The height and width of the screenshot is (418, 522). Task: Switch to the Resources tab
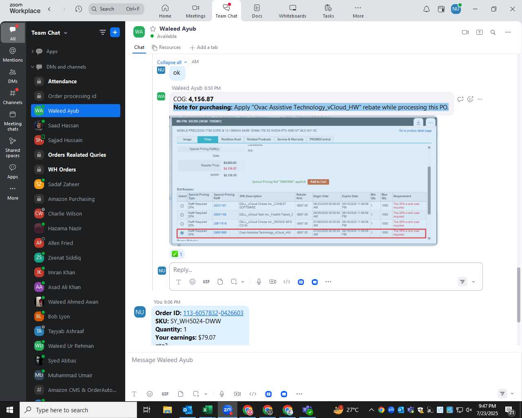coord(166,47)
